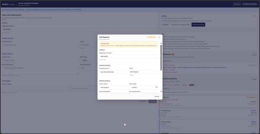Click Edit current language button
Screen dimensions: 260x134
pos(198,25)
